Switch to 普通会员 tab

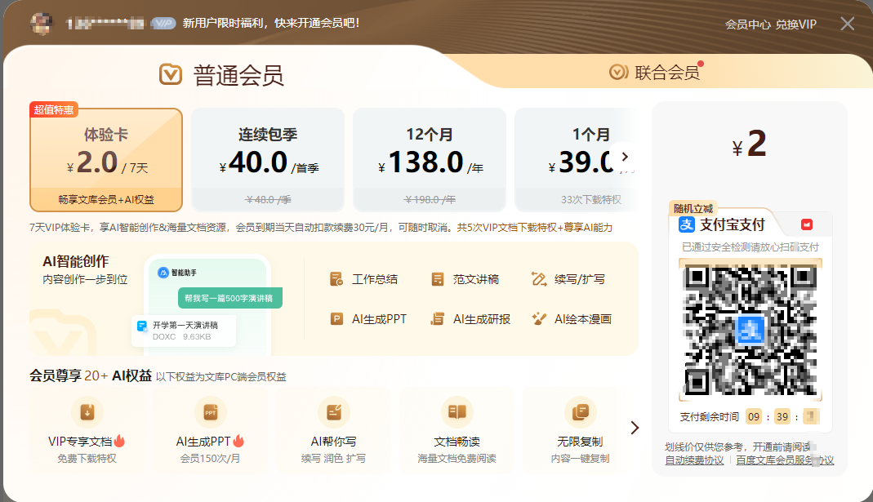coord(221,75)
